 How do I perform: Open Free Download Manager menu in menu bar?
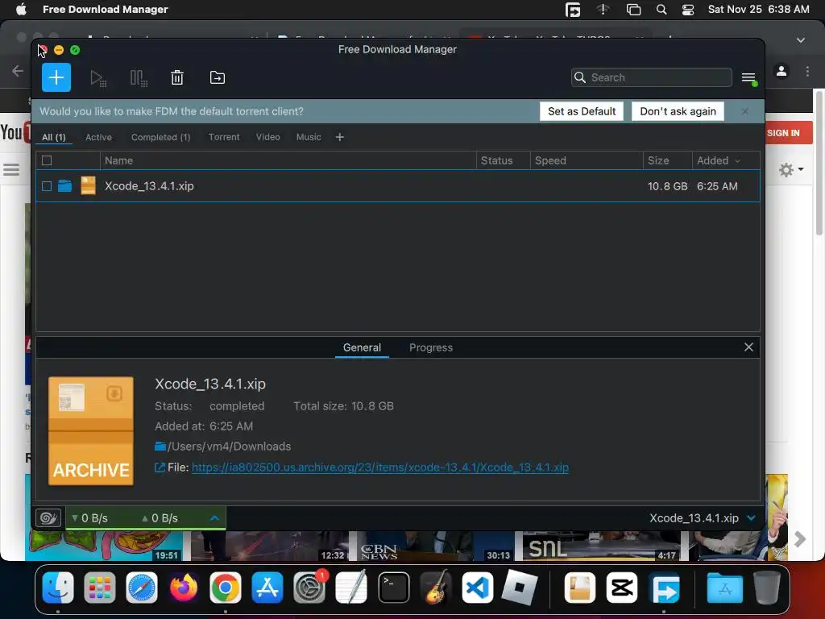[106, 9]
